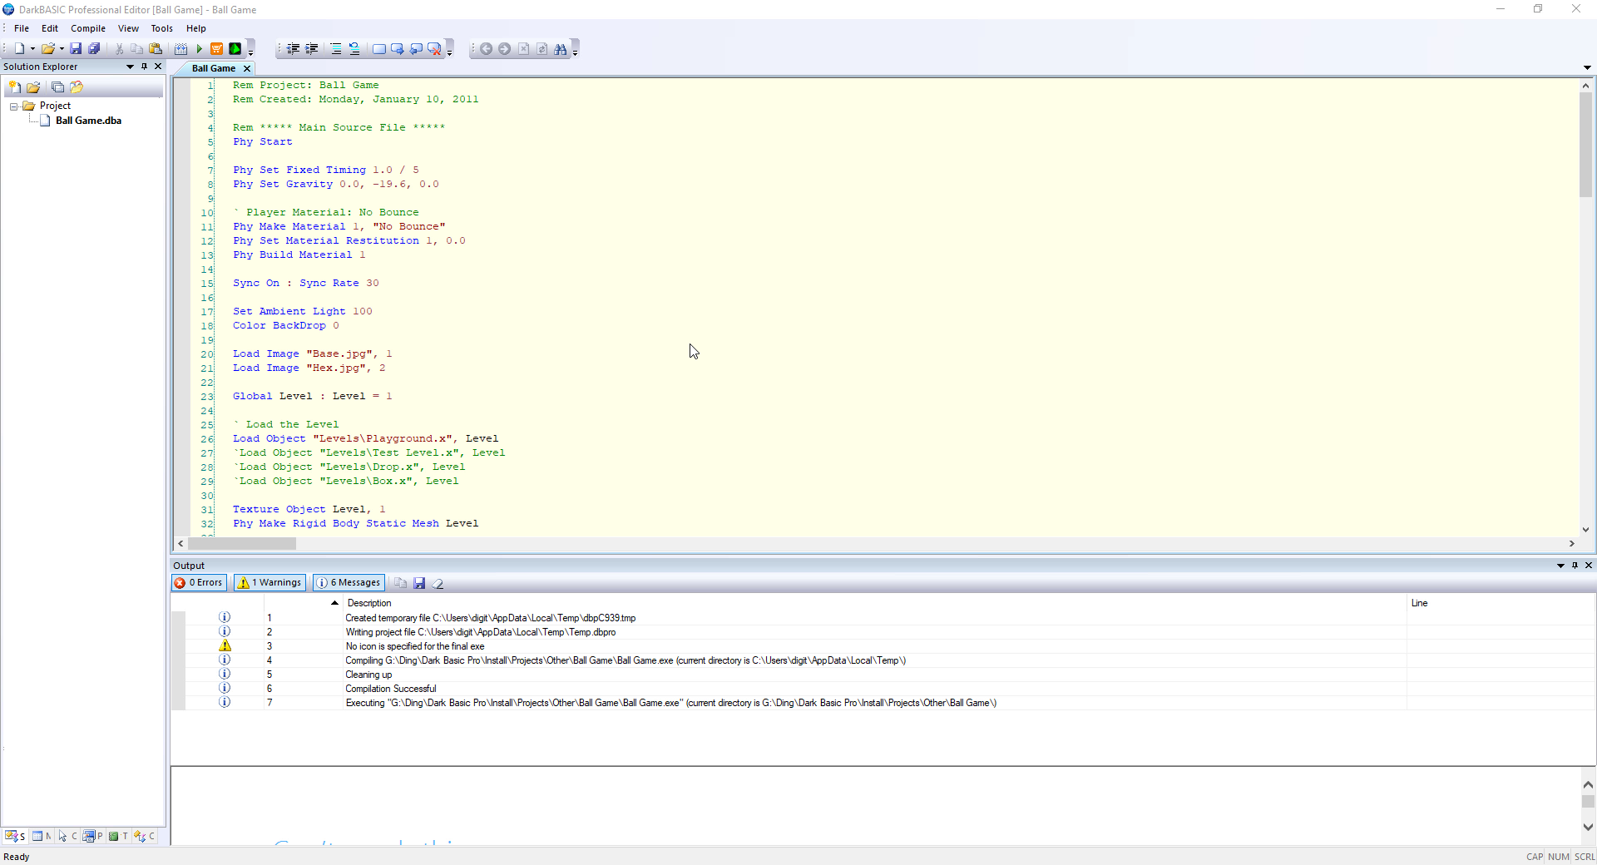Navigate back using the left arrow icon

[487, 48]
